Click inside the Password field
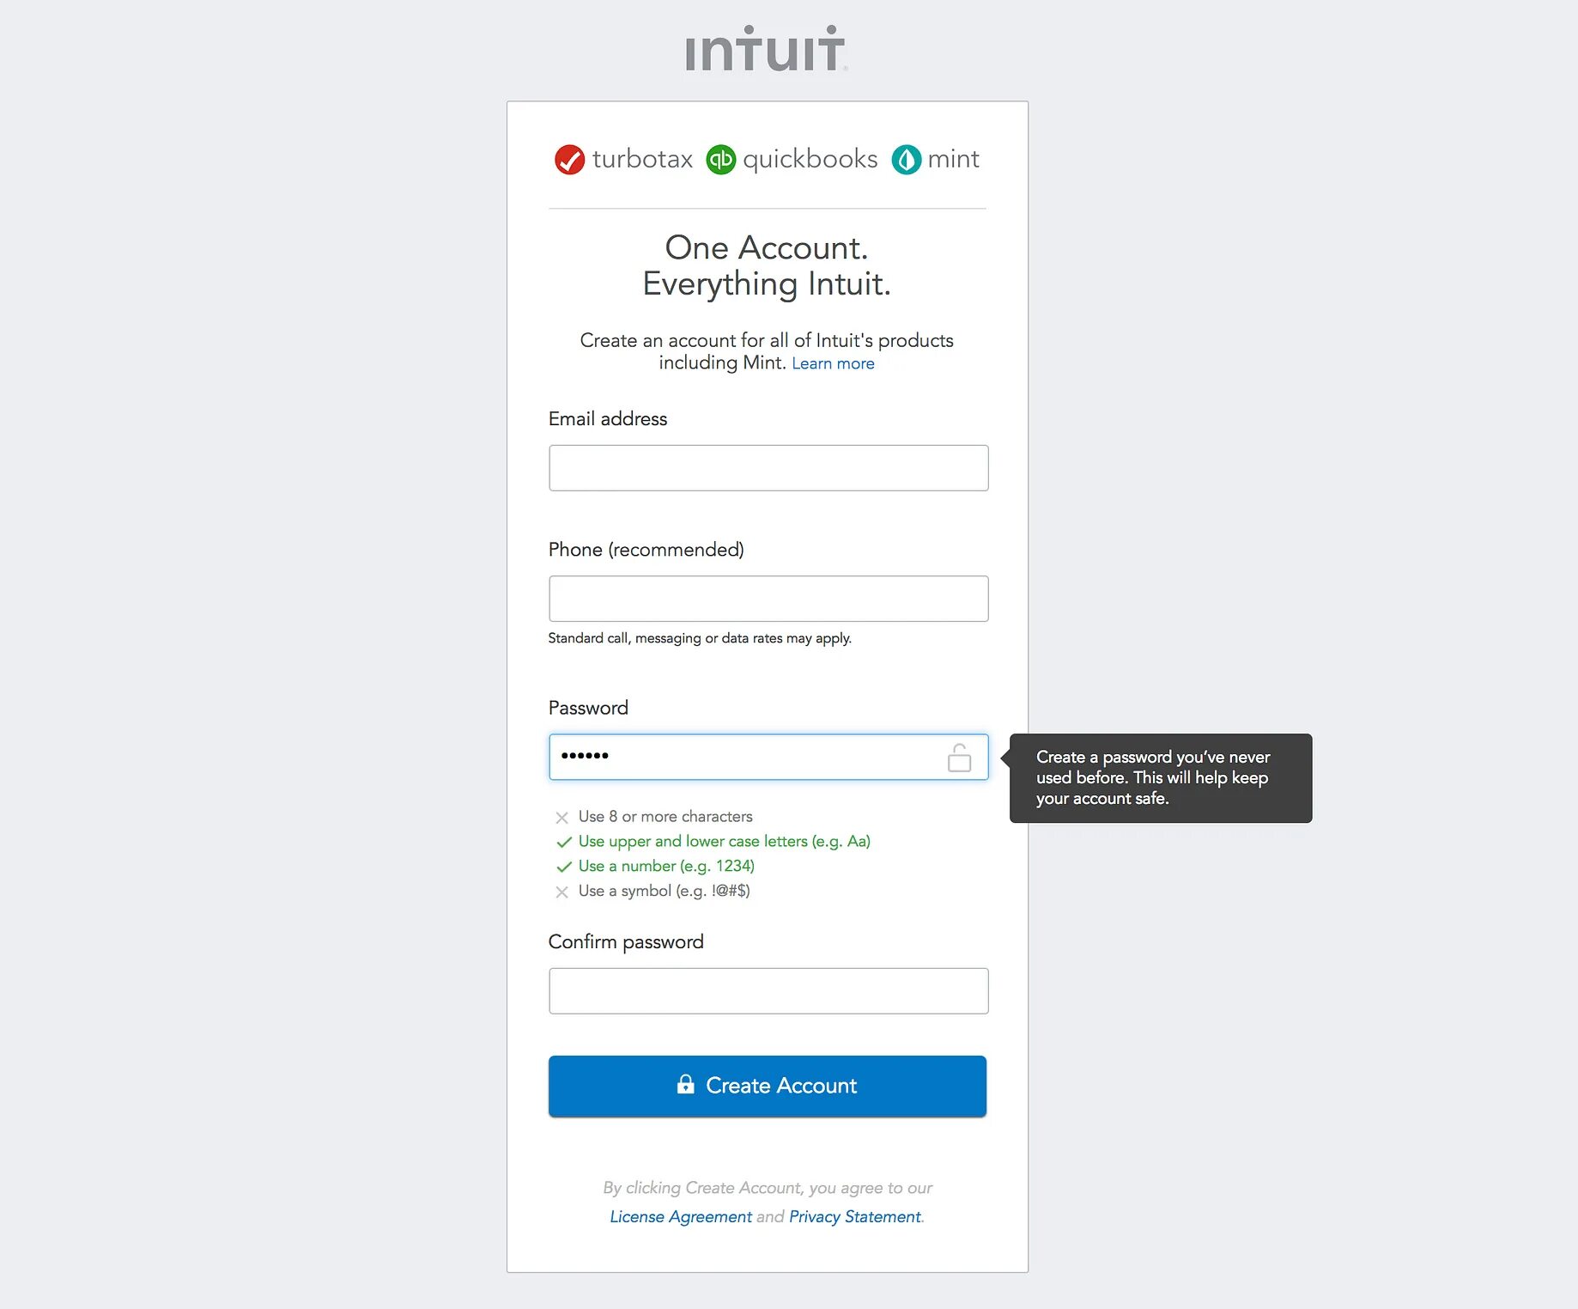Image resolution: width=1578 pixels, height=1309 pixels. coord(768,757)
